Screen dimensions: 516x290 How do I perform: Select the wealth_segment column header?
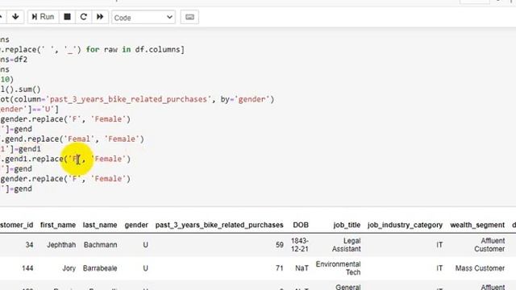click(x=477, y=225)
